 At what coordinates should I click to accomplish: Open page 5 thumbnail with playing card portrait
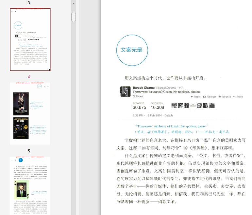[x=30, y=186]
